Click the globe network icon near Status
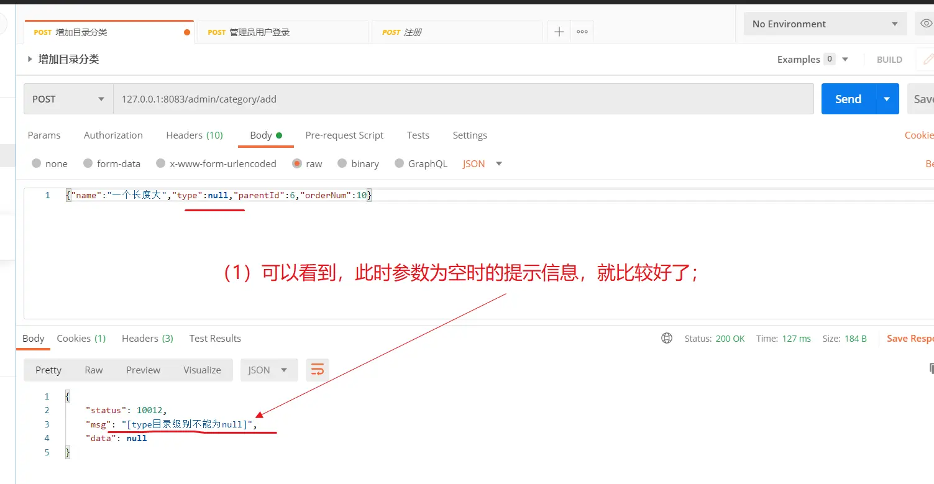The image size is (934, 484). pos(667,339)
